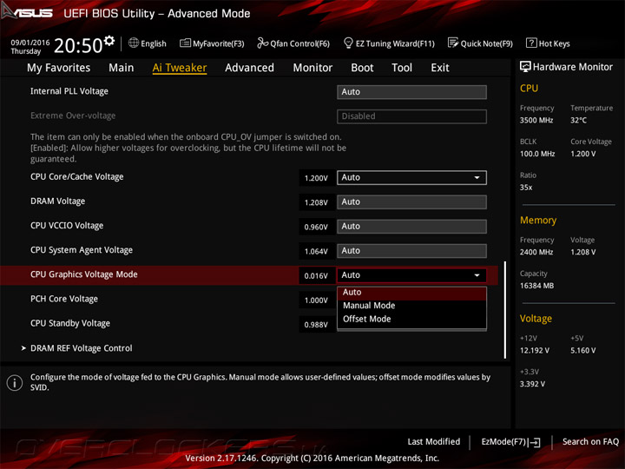Open Internal PLL Voltage dropdown
The width and height of the screenshot is (625, 469).
click(411, 92)
